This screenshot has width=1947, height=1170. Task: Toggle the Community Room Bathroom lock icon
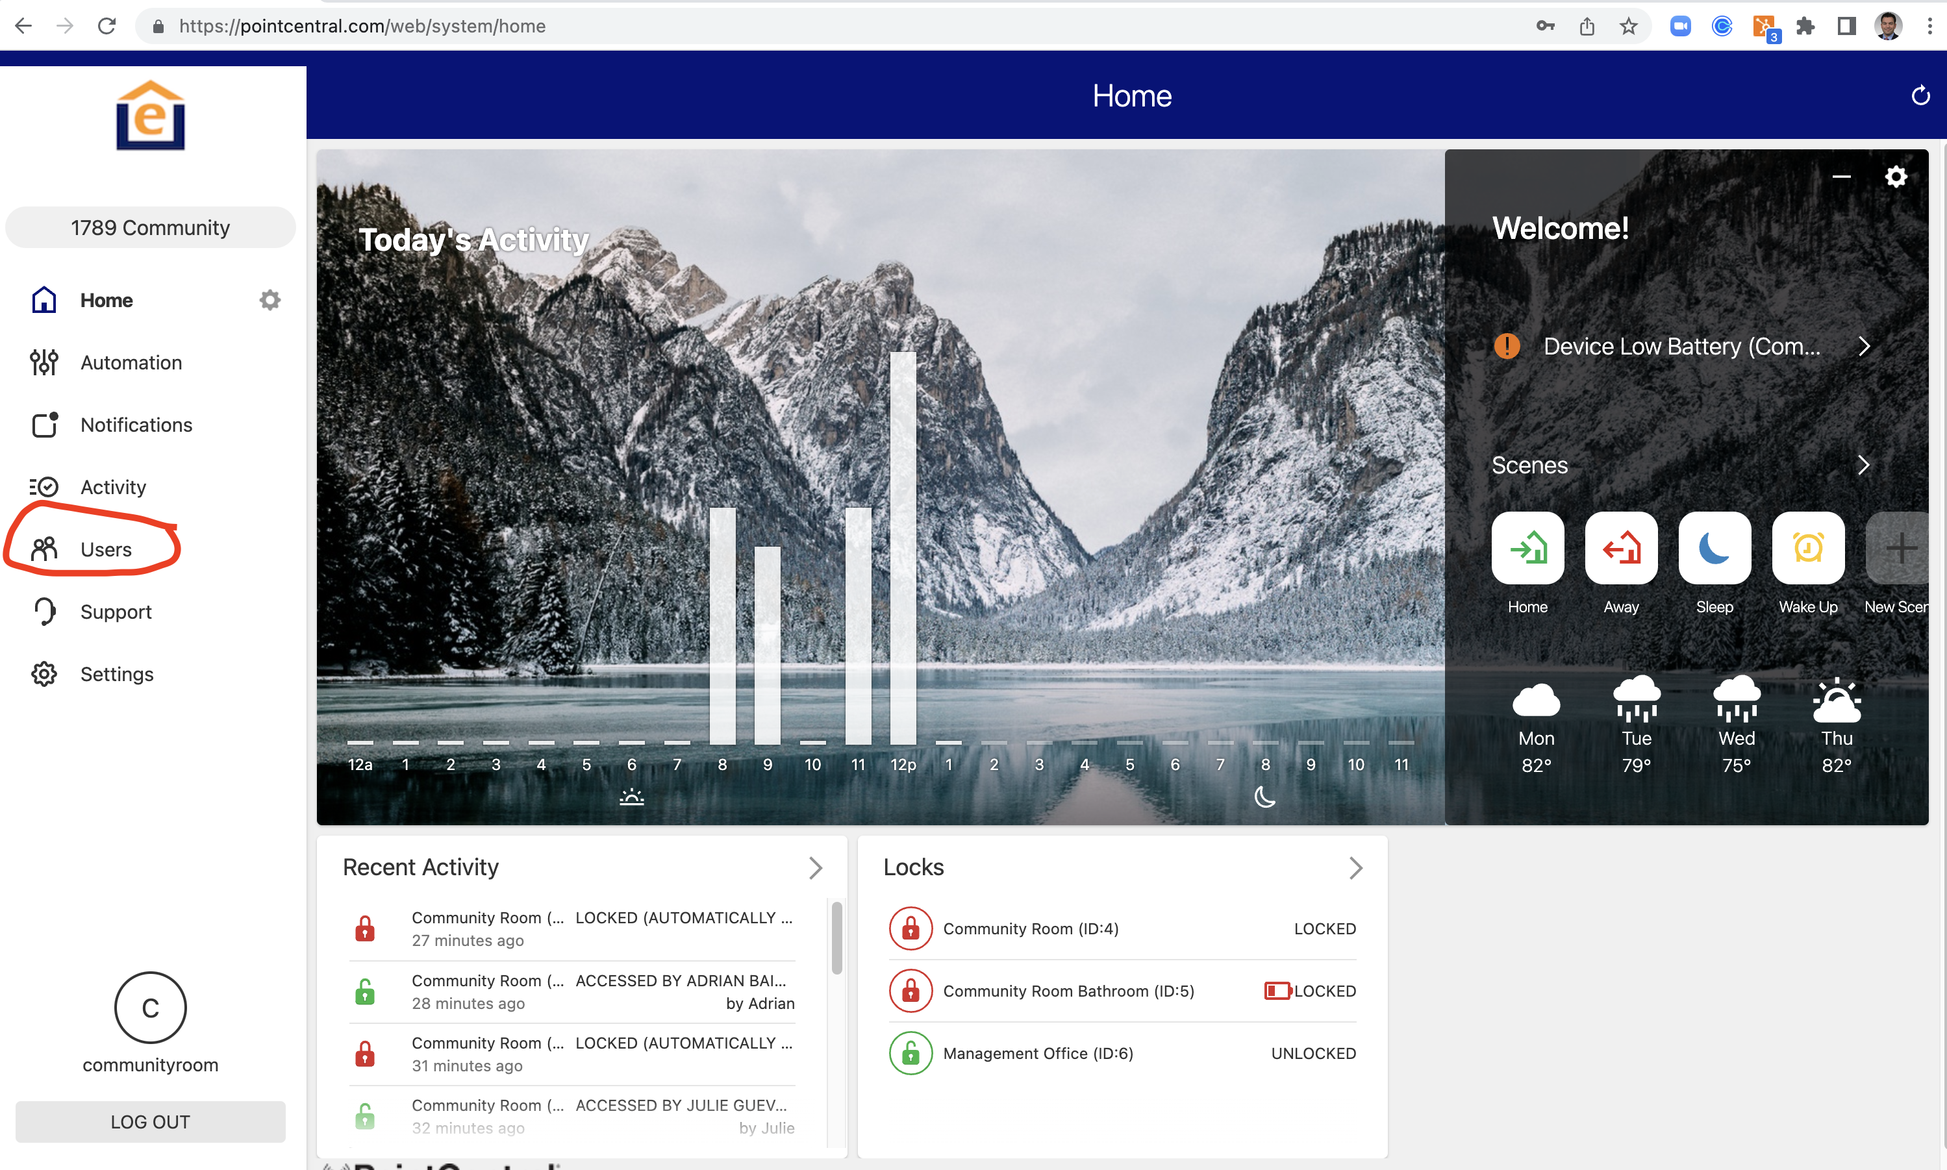pyautogui.click(x=910, y=990)
